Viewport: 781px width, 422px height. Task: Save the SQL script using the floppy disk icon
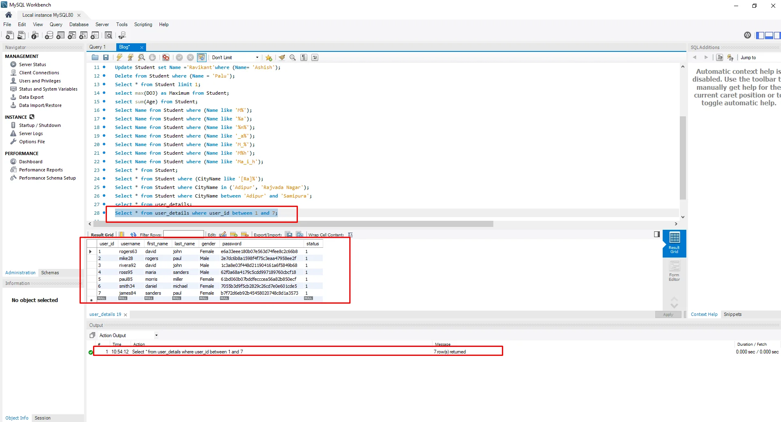pyautogui.click(x=106, y=58)
